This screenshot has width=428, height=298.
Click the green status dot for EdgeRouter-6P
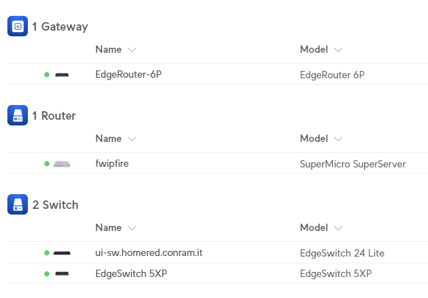click(x=47, y=75)
